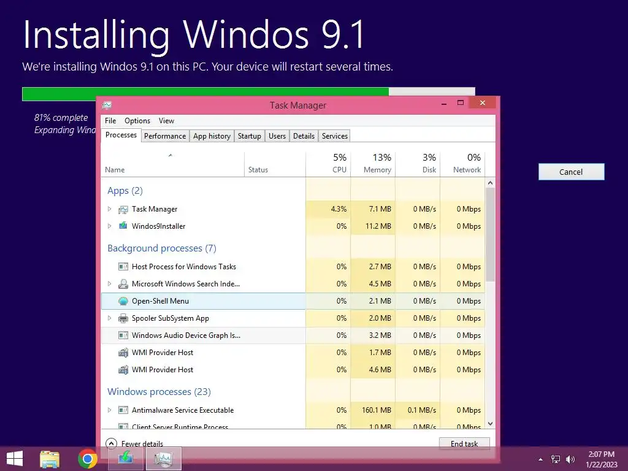Sort by Network usage column
628x471 pixels.
point(462,164)
